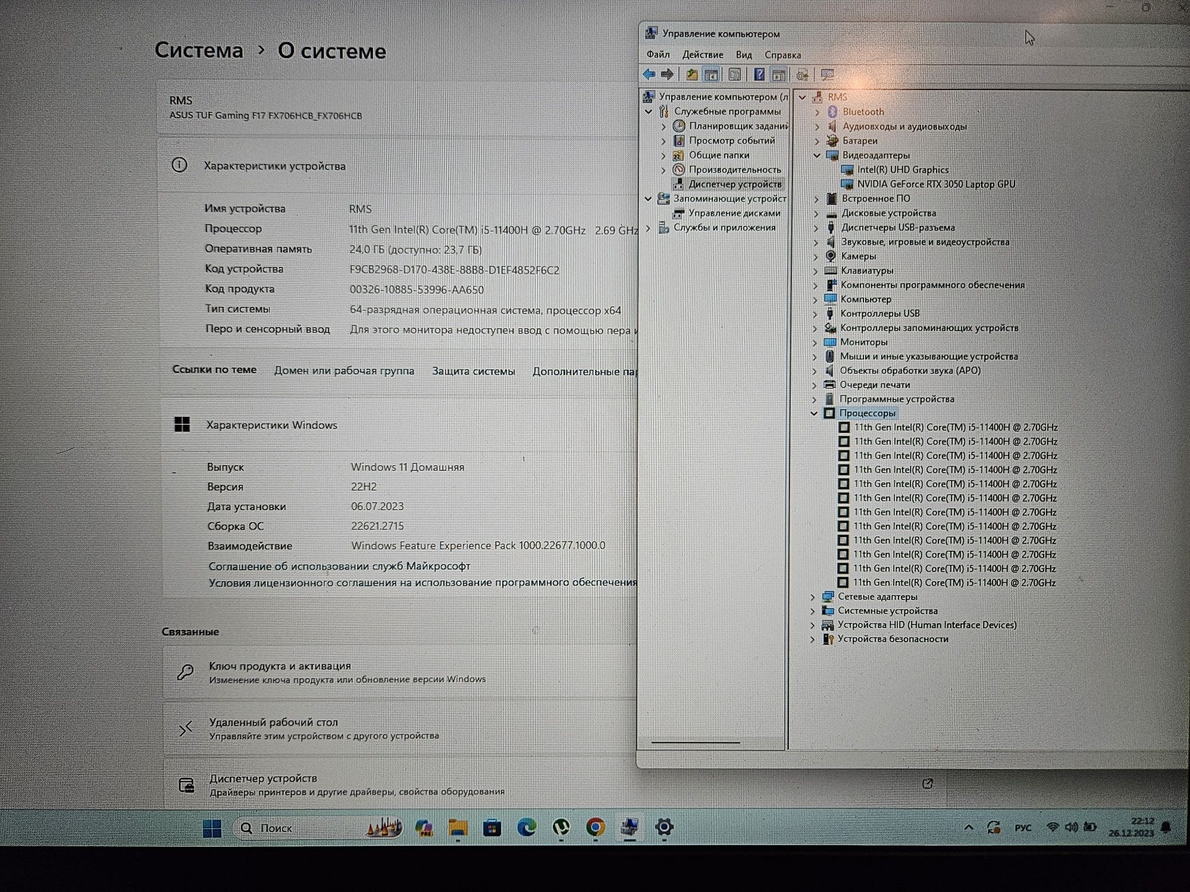
Task: Click the Help question-mark toolbar icon
Action: [759, 74]
